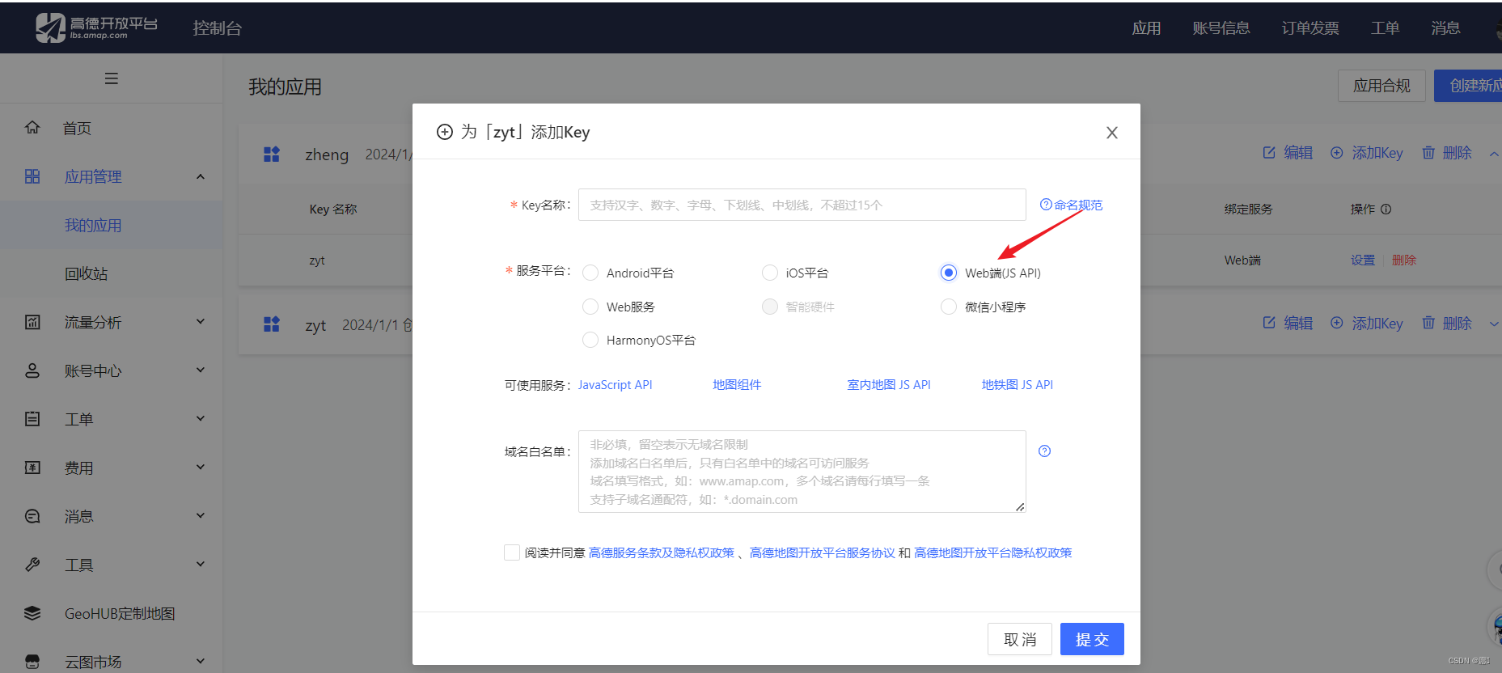Click the 应用合规 button
Image resolution: width=1502 pixels, height=673 pixels.
1381,86
